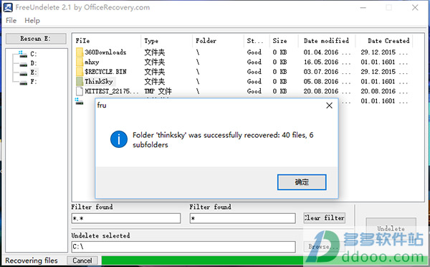Select the C: drive icon in tree
This screenshot has height=267, width=430.
click(x=23, y=54)
